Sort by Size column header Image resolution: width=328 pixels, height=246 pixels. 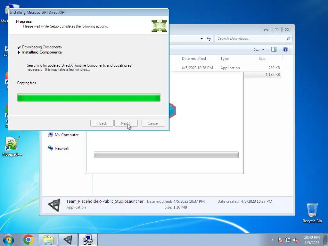click(x=269, y=59)
